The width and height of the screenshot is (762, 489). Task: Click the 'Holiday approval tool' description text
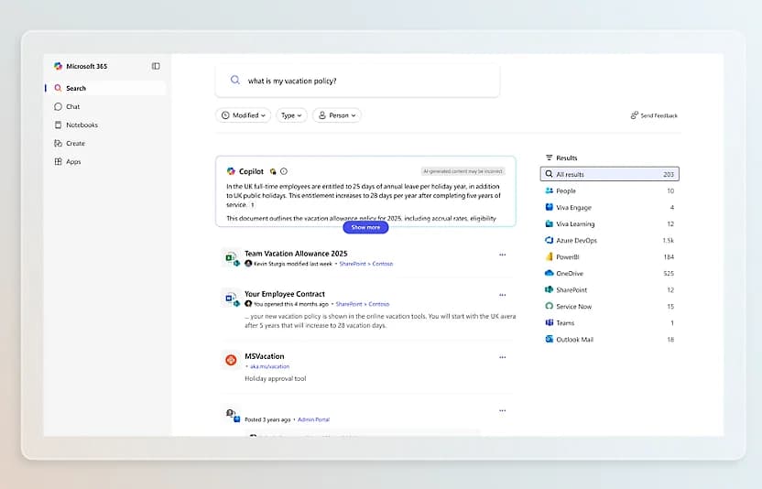coord(276,378)
